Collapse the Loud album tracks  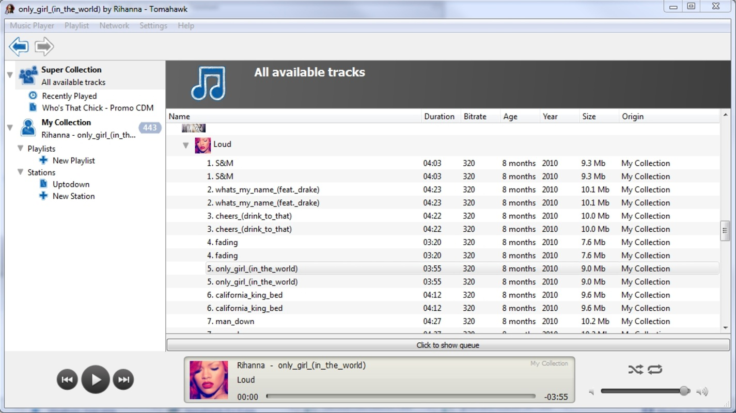pos(186,146)
